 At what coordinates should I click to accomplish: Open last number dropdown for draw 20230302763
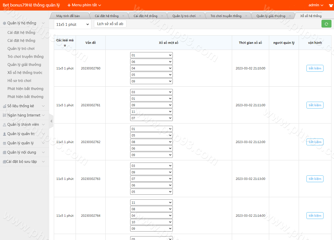[x=151, y=192]
